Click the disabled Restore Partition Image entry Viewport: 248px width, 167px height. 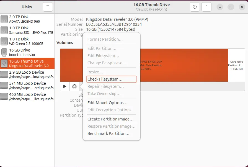pyautogui.click(x=112, y=126)
